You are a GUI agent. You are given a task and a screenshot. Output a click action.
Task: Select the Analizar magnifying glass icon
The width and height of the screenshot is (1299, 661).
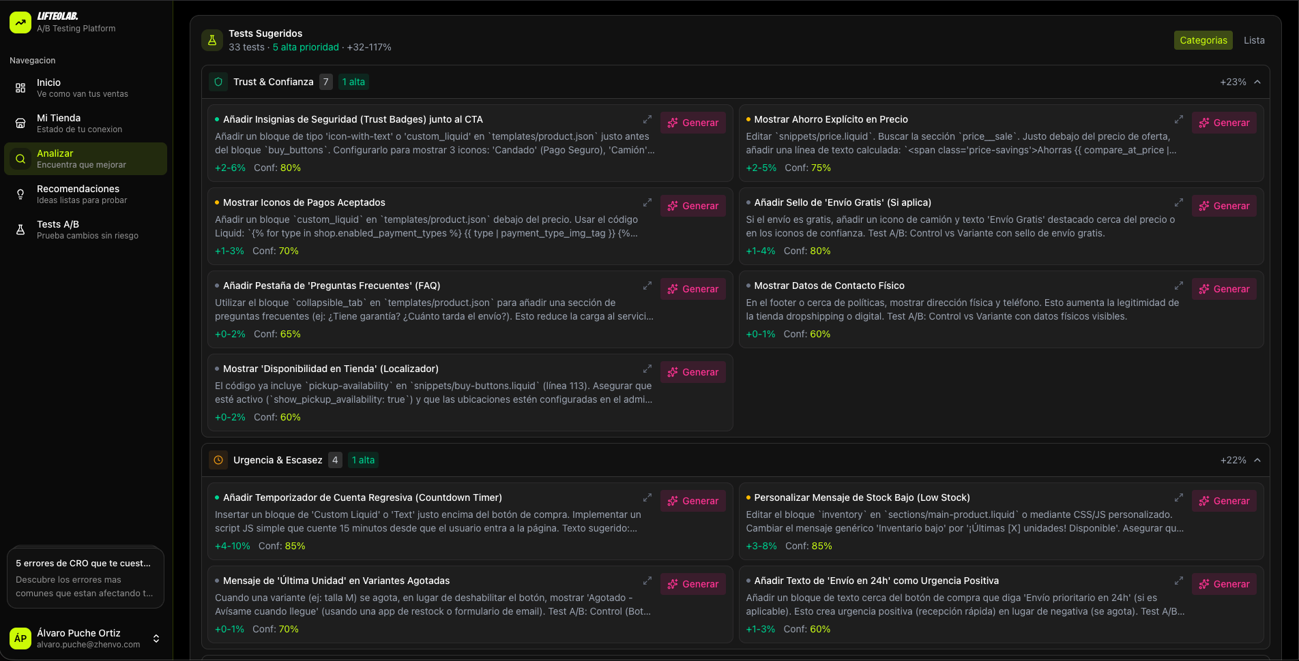pyautogui.click(x=20, y=158)
